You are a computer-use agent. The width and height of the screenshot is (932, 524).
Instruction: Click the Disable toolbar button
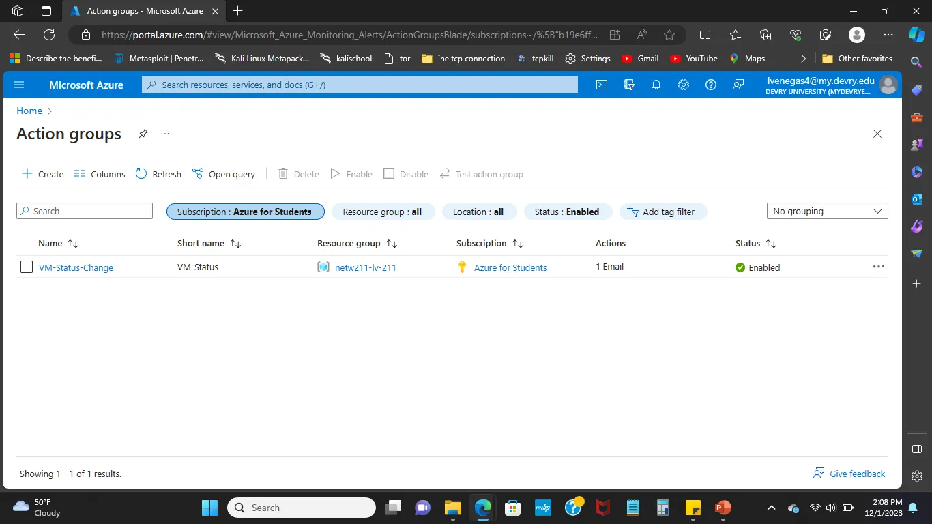406,174
